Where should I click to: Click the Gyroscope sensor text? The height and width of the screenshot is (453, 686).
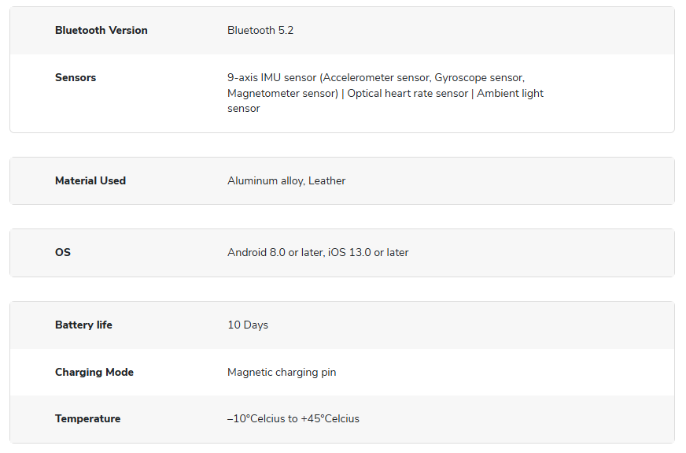coord(478,77)
